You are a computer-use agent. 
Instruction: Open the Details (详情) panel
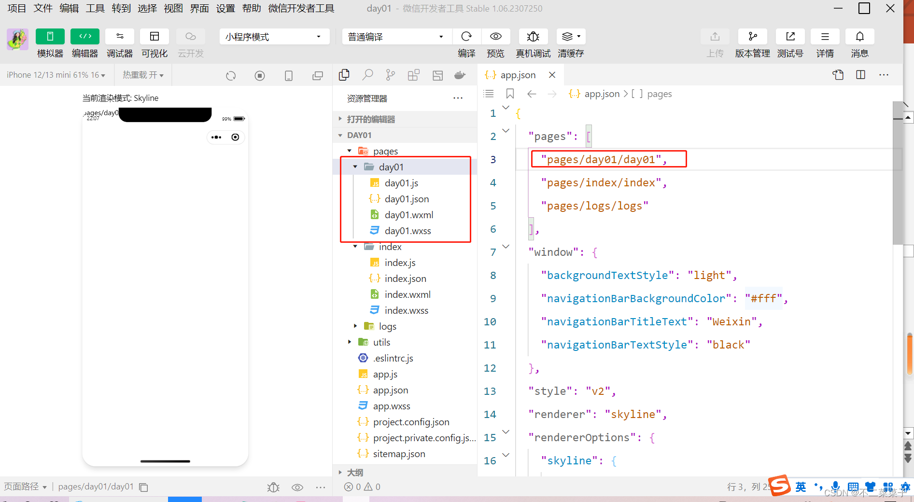[x=825, y=37]
